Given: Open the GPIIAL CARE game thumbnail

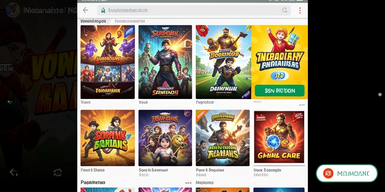Looking at the screenshot, I should coord(279,137).
